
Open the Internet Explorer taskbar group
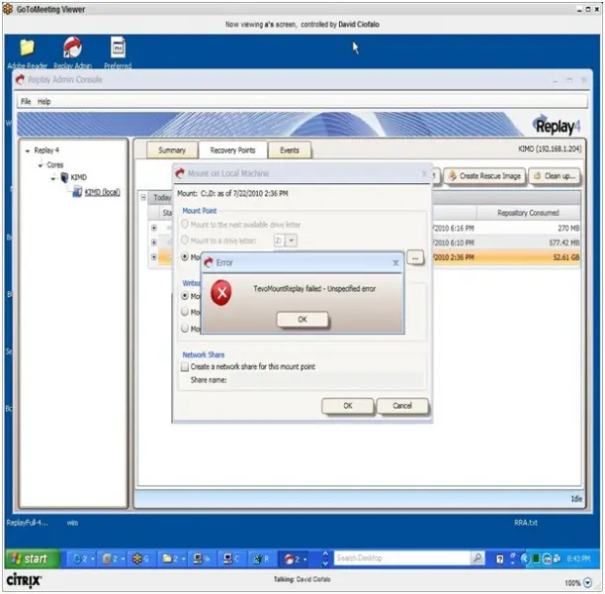[x=83, y=558]
